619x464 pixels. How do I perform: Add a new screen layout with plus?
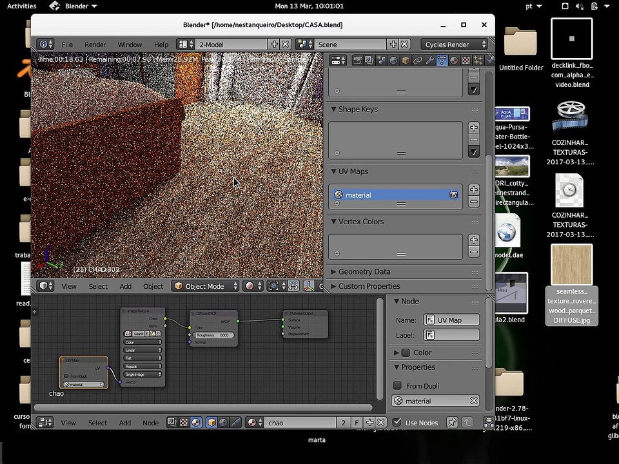[274, 44]
